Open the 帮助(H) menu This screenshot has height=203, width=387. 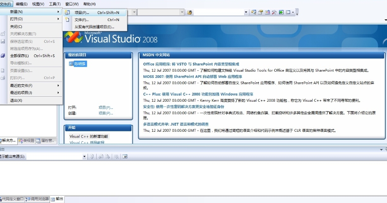pos(89,4)
